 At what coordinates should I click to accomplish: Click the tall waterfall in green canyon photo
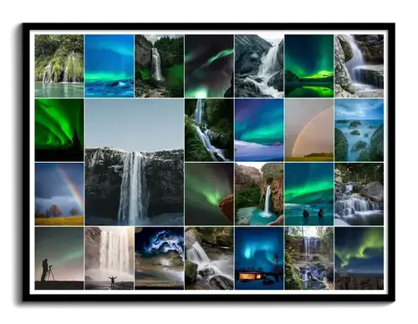pyautogui.click(x=159, y=66)
